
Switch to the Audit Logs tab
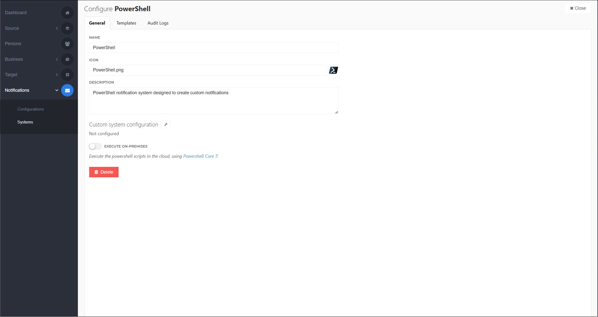coord(158,23)
